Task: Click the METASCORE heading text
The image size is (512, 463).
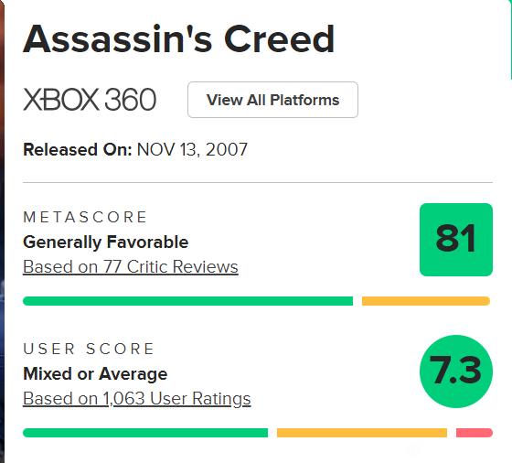Action: click(85, 217)
